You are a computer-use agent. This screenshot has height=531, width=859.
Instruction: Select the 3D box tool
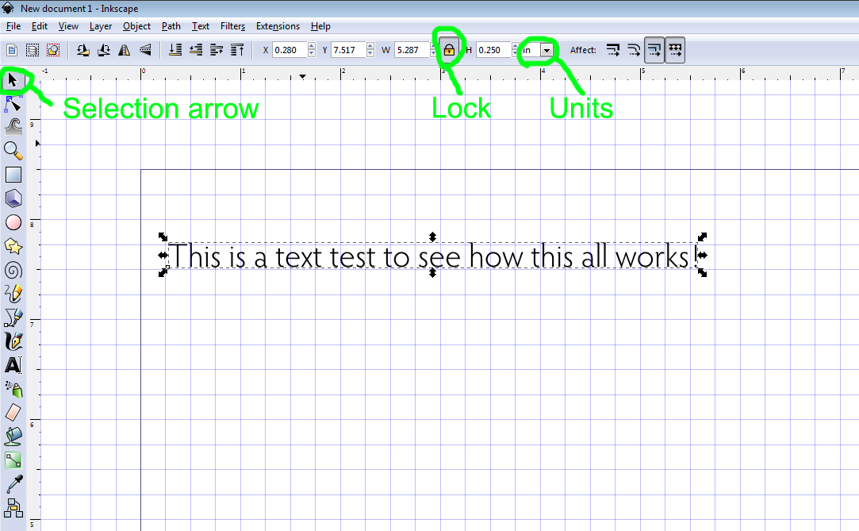pos(13,198)
